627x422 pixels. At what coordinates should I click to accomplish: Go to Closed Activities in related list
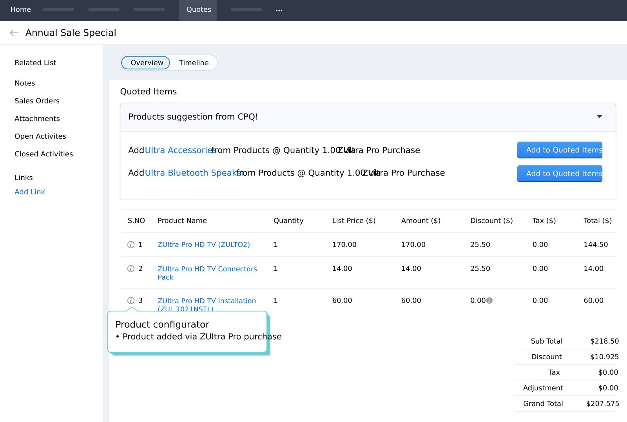(44, 154)
